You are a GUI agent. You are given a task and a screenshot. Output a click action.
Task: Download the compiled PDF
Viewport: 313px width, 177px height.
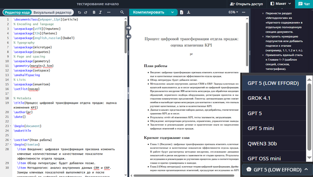click(188, 13)
